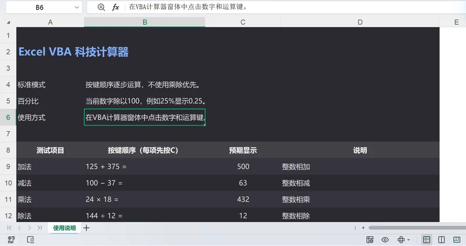Select cell '加法'
Viewport: 466px width, 246px height.
50,167
